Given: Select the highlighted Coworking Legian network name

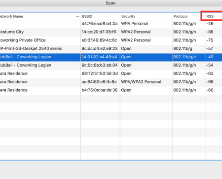Looking at the screenshot, I should [26, 57].
